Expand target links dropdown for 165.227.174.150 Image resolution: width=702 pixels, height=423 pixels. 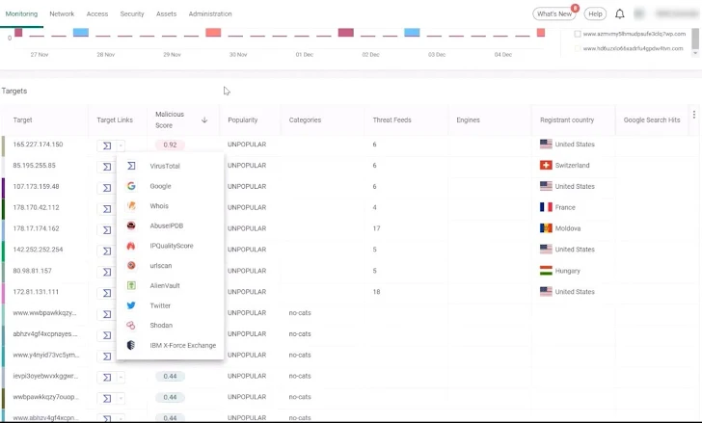click(x=121, y=145)
